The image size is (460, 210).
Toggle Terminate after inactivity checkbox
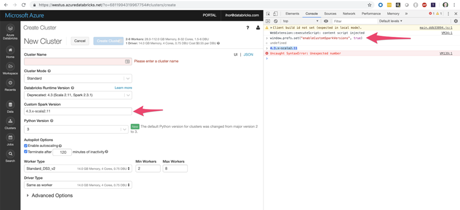click(x=26, y=152)
